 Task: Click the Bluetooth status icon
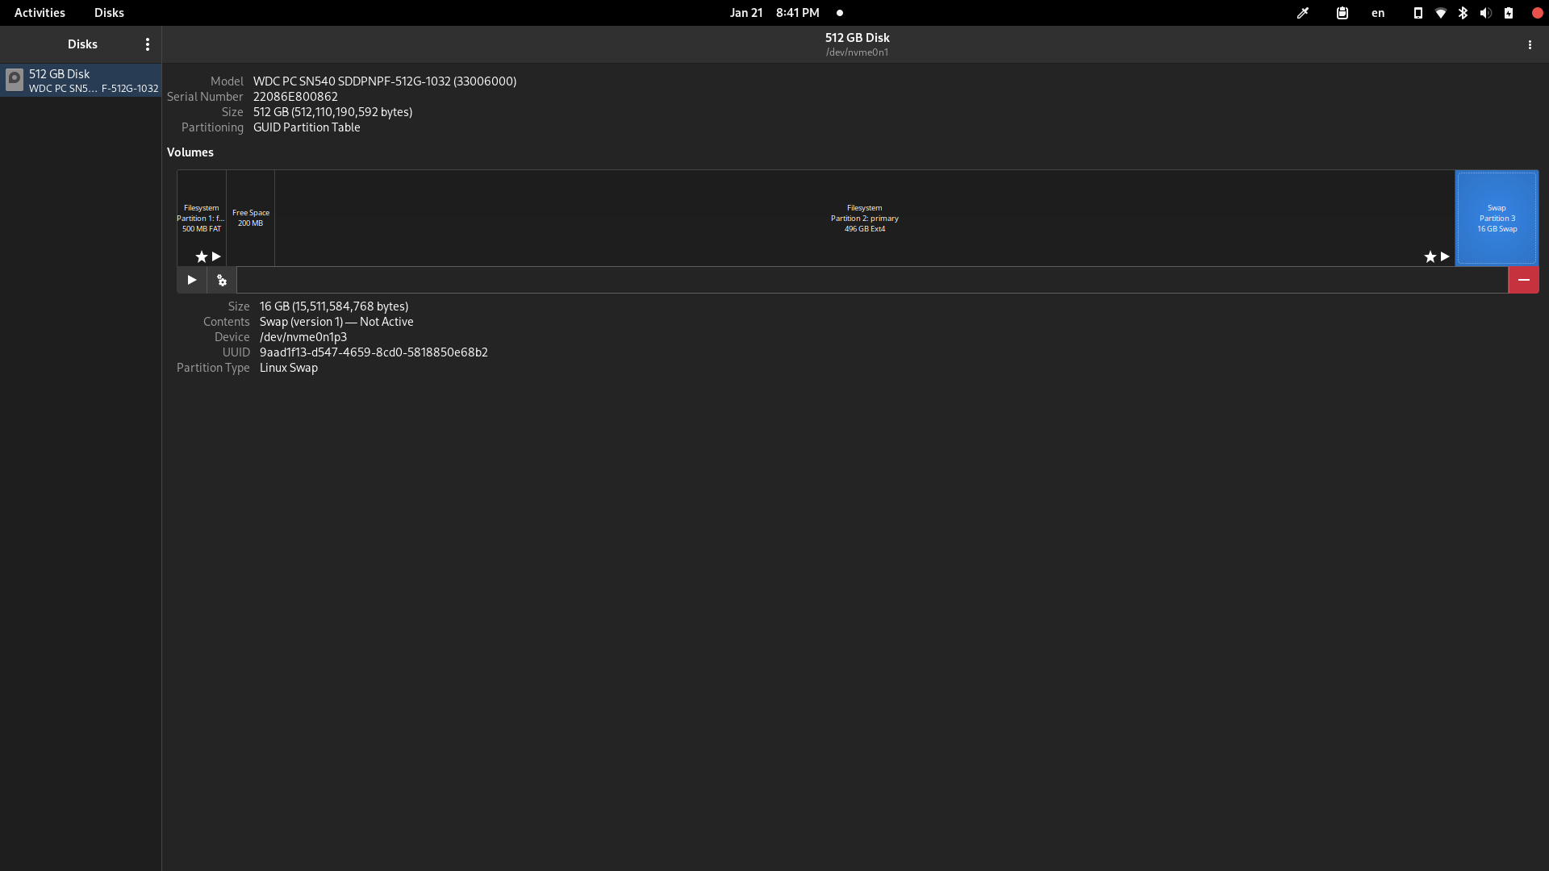pyautogui.click(x=1463, y=13)
